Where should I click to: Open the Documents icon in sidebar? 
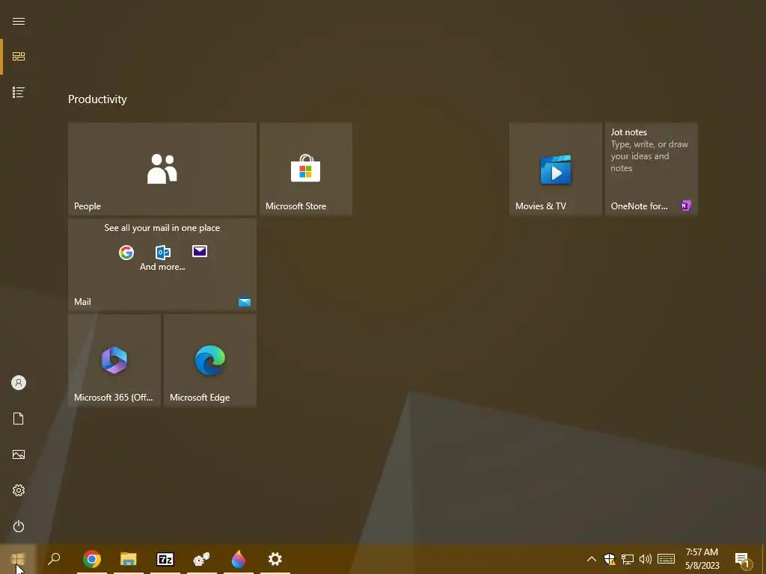coord(19,419)
